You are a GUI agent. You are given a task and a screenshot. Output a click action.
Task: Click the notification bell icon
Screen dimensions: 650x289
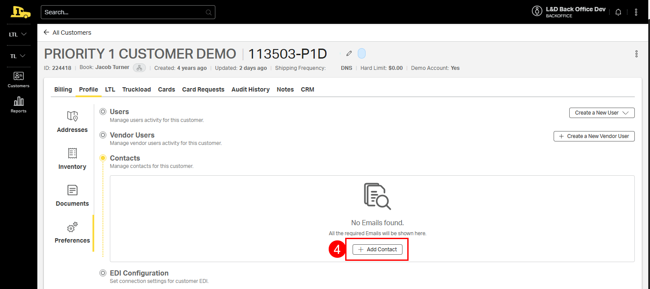pos(618,12)
